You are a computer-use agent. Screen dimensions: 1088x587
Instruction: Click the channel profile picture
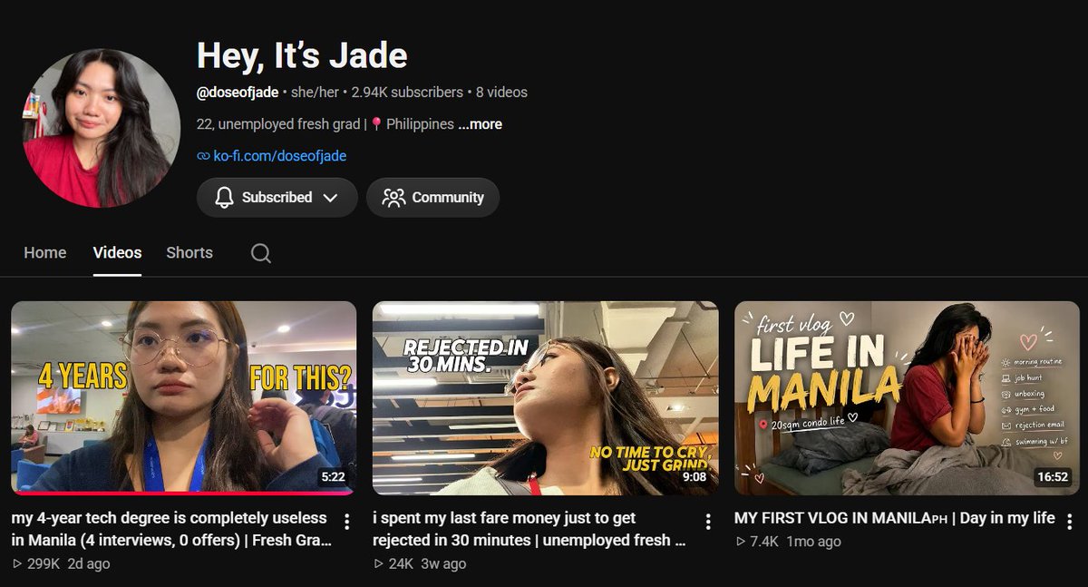[102, 129]
